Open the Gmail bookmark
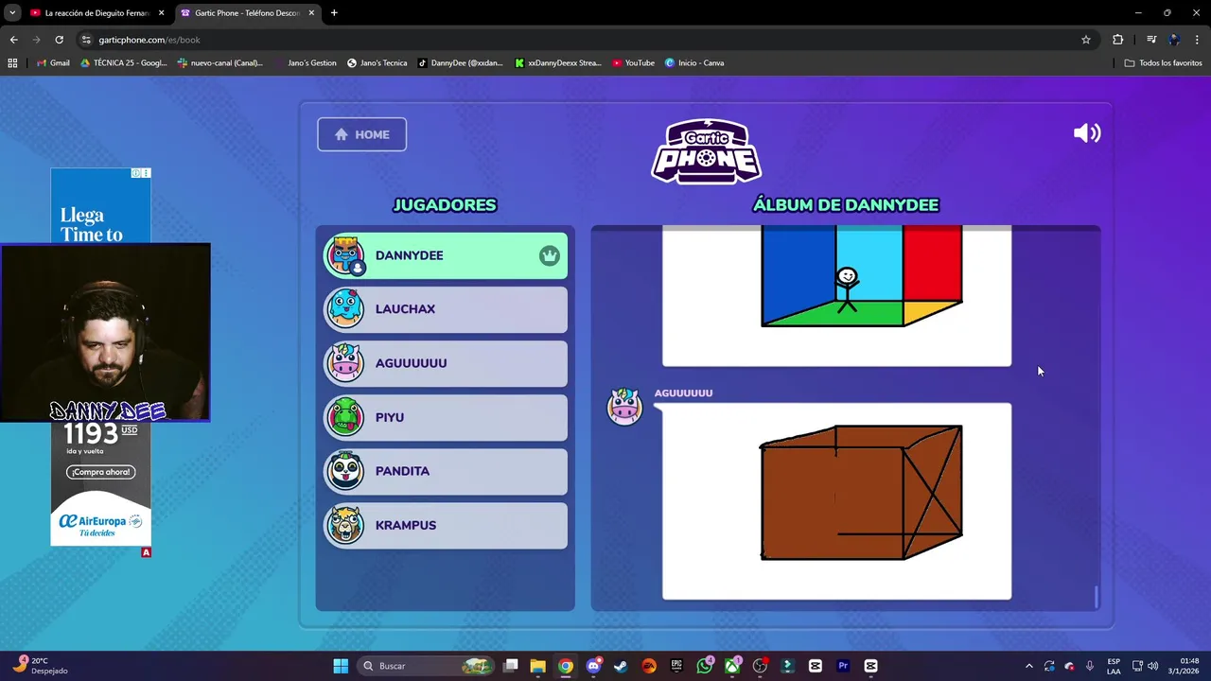 53,63
